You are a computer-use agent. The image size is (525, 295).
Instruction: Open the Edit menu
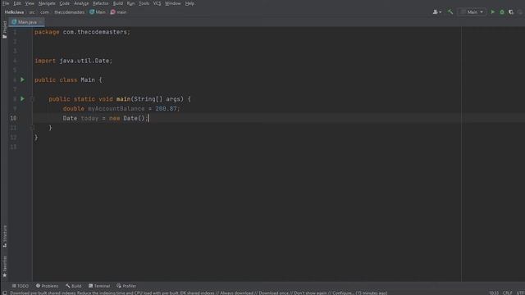click(x=17, y=3)
